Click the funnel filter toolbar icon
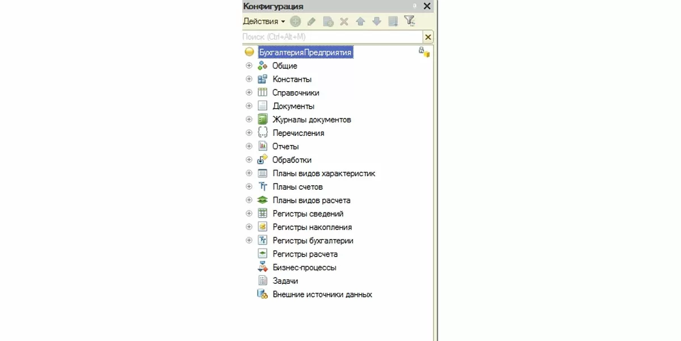 pyautogui.click(x=409, y=21)
